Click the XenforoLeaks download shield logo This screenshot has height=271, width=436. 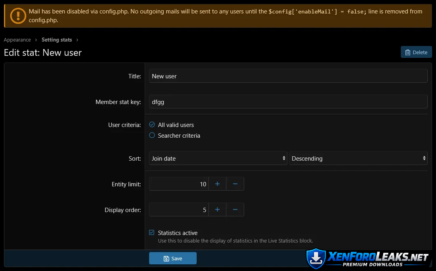[316, 259]
